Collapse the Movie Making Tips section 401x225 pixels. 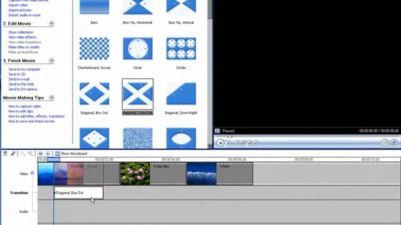click(51, 97)
